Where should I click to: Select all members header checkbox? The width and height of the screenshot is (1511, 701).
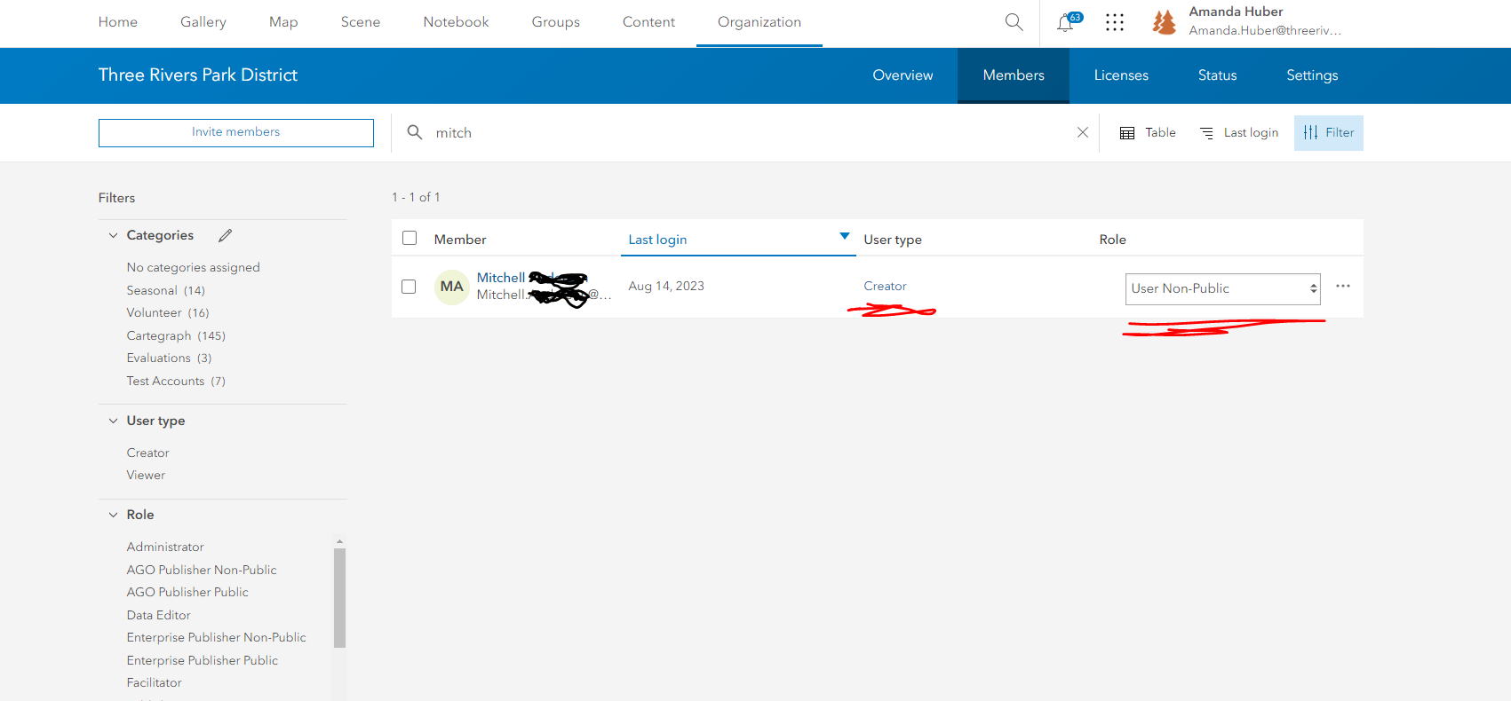(410, 238)
